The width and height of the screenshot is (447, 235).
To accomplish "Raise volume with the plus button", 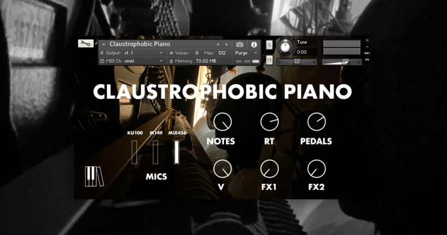I will coord(359,62).
